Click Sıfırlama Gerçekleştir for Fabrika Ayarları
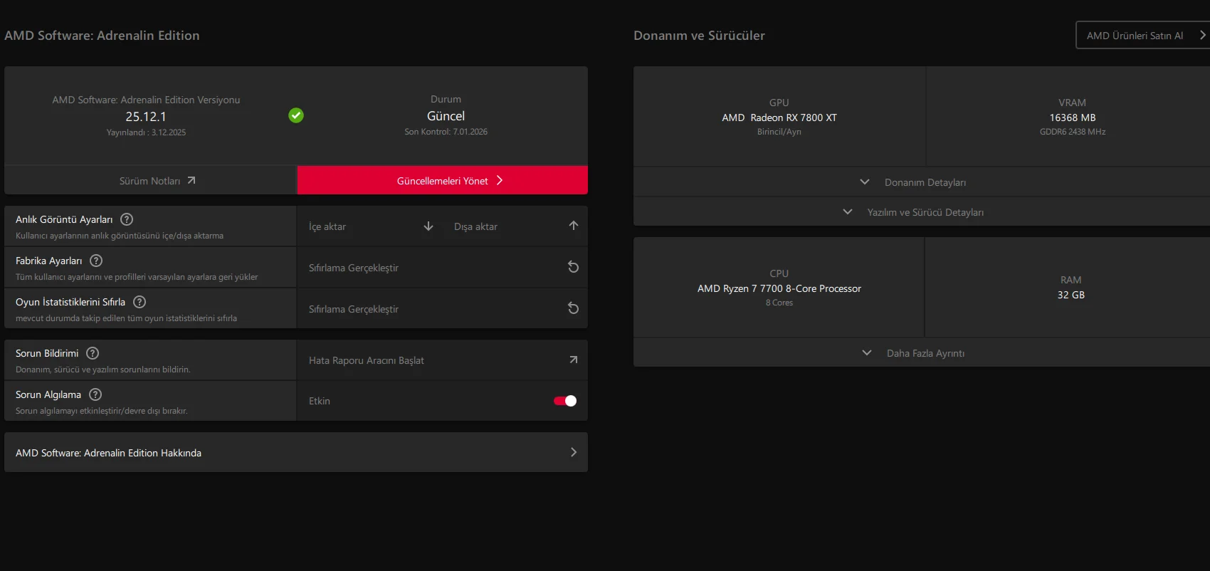The height and width of the screenshot is (571, 1210). [443, 268]
